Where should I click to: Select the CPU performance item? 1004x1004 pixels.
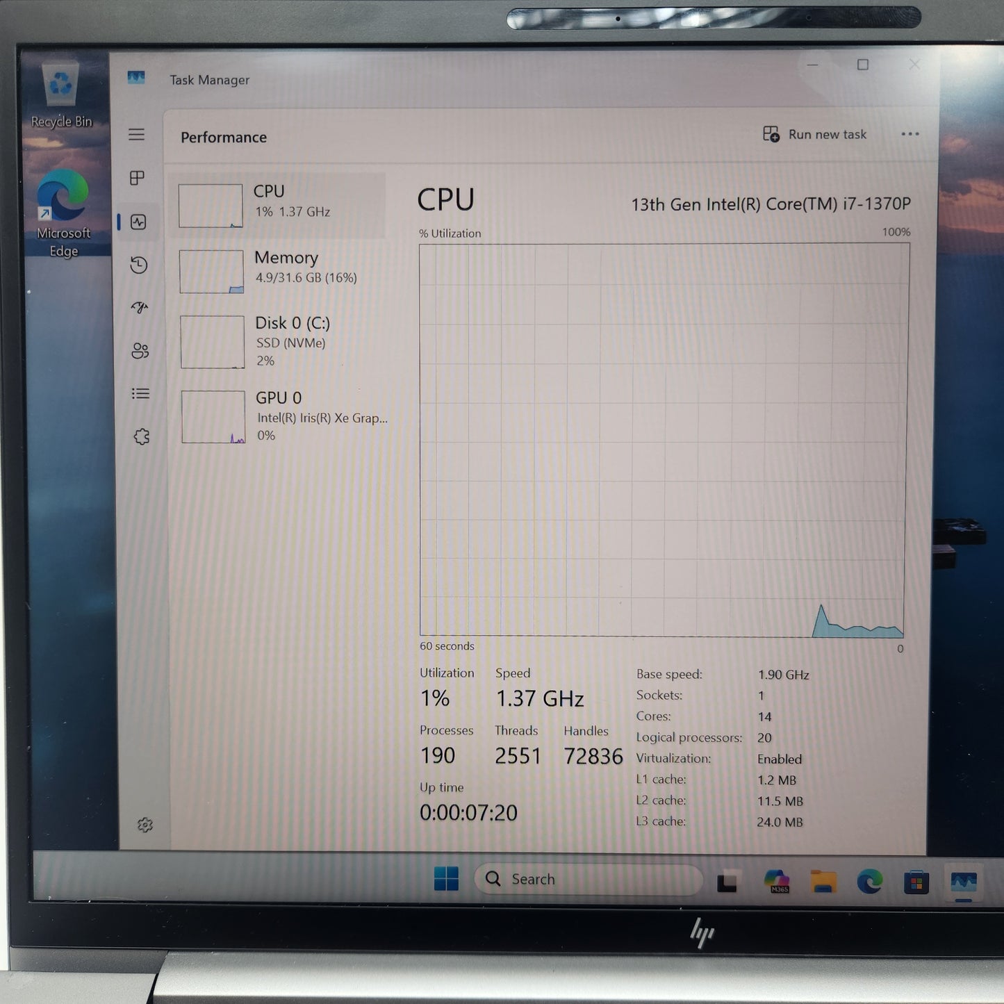277,205
